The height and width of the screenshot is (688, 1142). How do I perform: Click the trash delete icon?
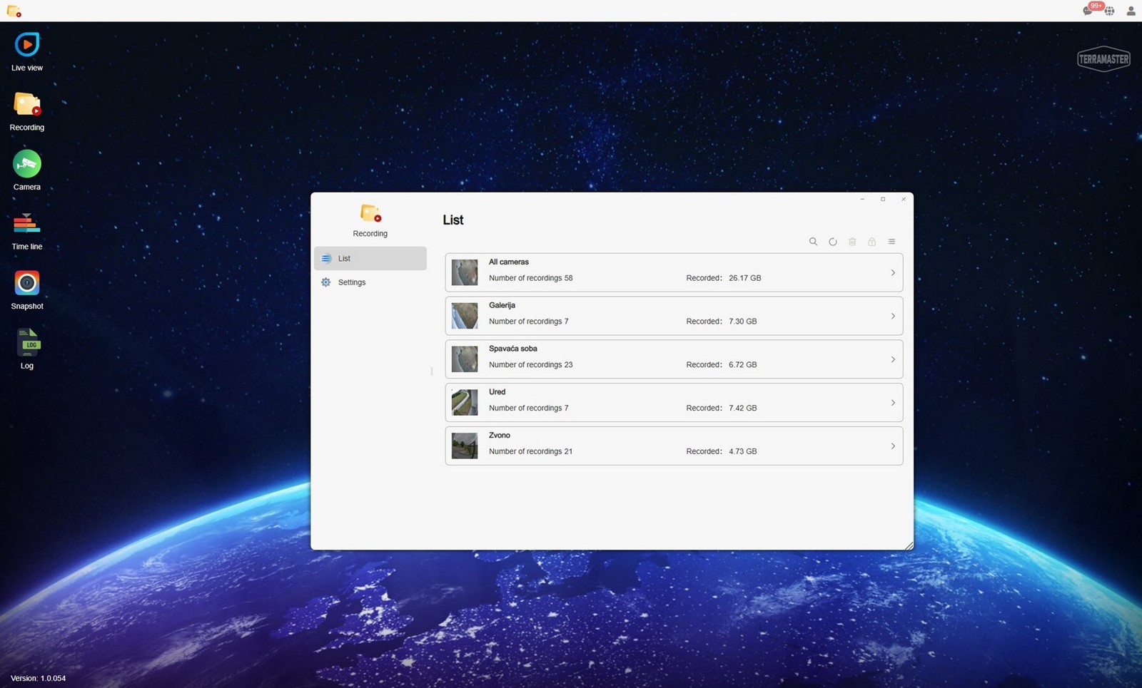point(852,242)
